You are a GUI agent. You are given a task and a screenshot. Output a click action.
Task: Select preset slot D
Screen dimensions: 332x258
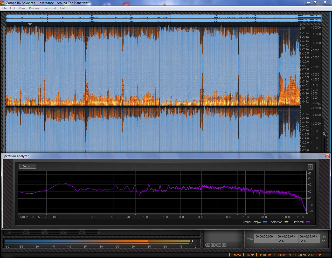coord(224,245)
